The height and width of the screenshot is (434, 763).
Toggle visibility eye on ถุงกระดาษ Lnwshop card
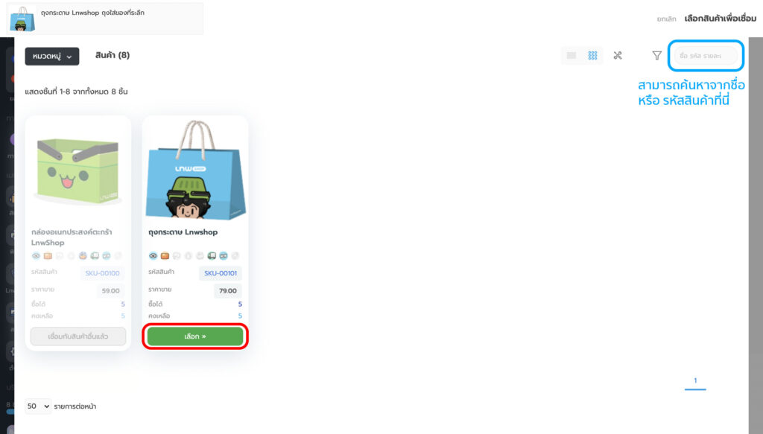point(153,255)
